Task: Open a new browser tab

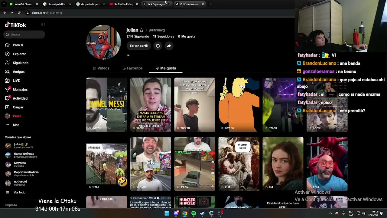Action: [x=210, y=4]
